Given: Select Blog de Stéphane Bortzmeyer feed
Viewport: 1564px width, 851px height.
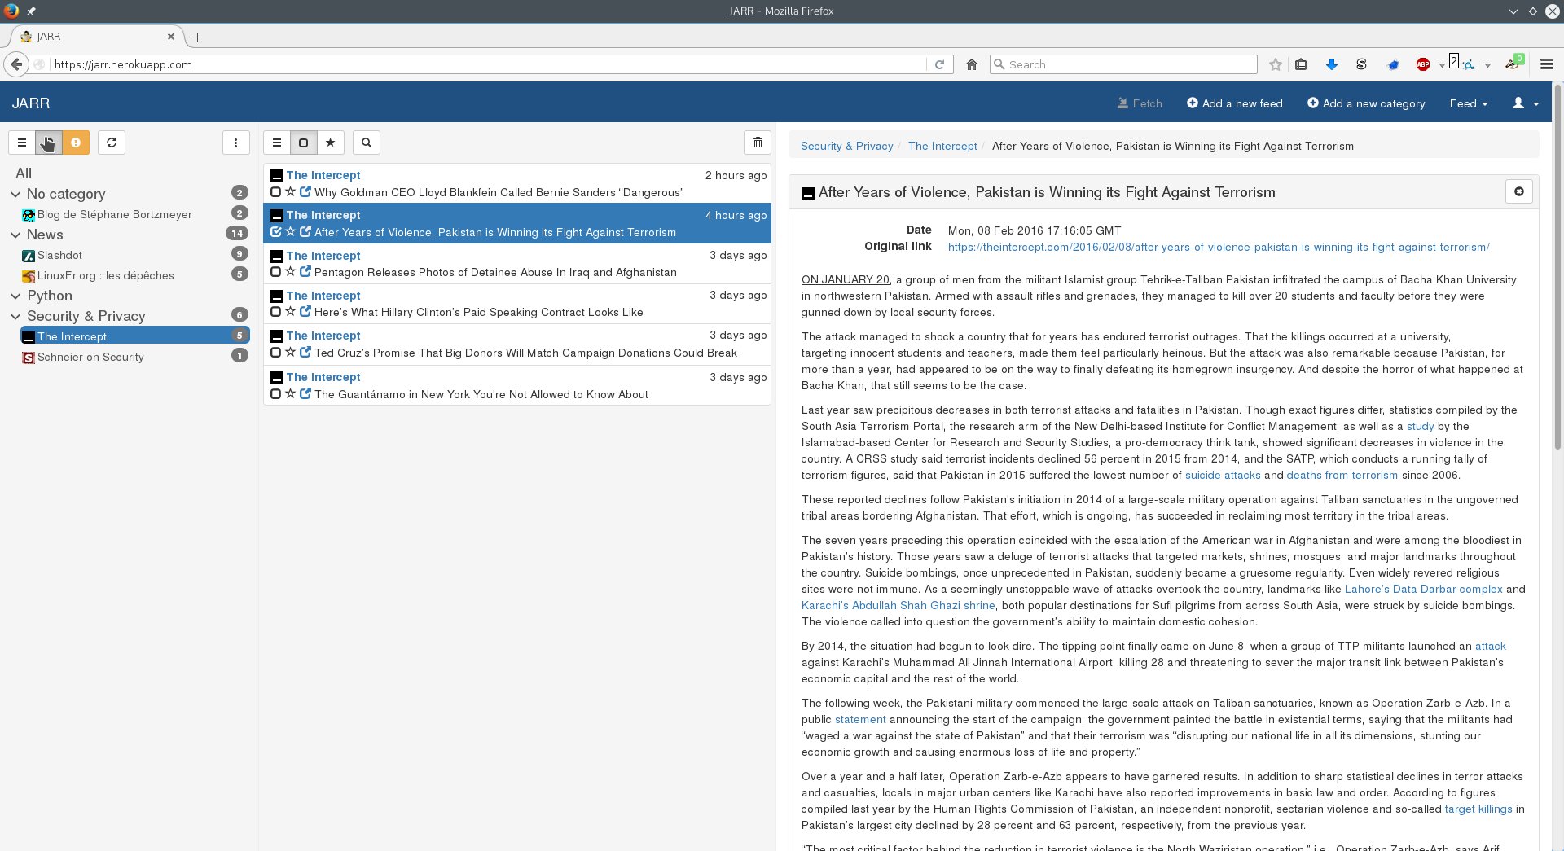Looking at the screenshot, I should (x=115, y=214).
